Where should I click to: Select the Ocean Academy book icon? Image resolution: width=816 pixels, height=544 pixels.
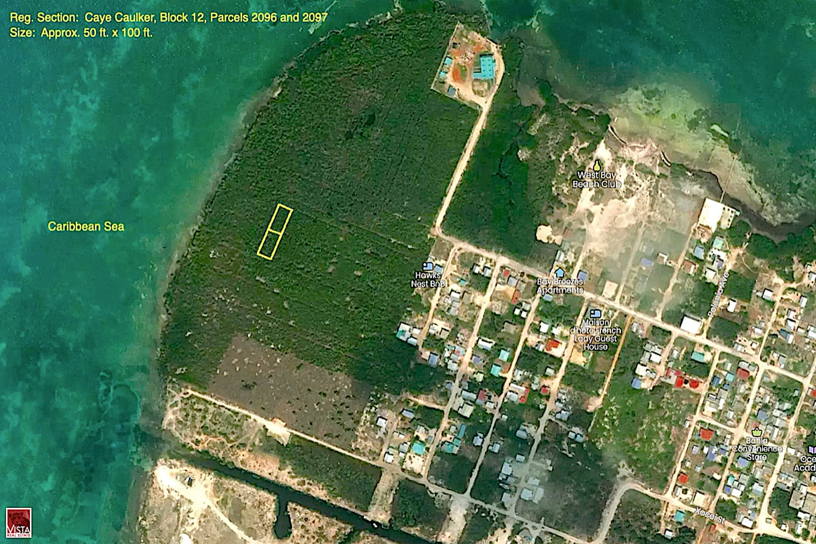[x=811, y=450]
